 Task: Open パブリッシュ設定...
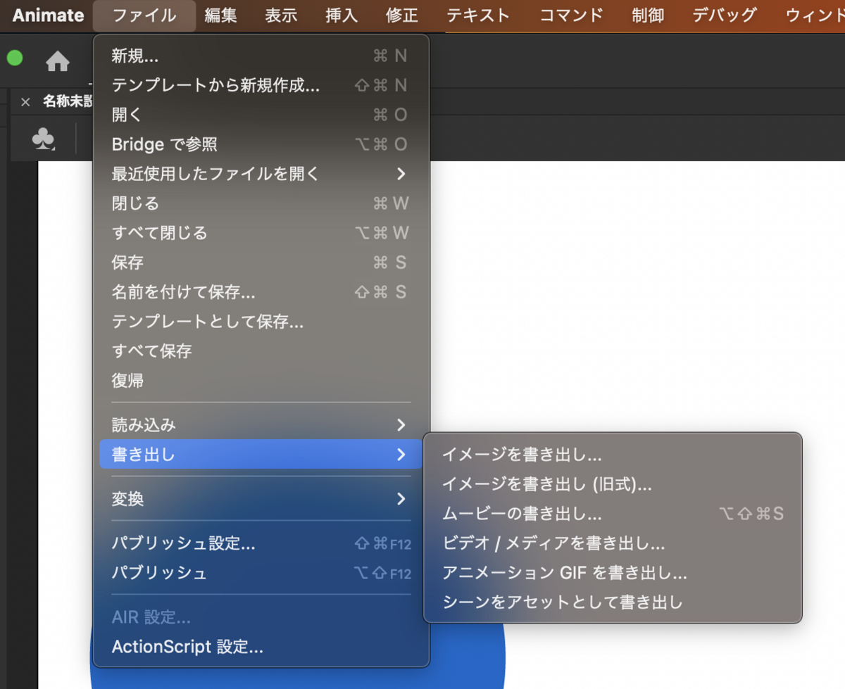click(x=261, y=543)
